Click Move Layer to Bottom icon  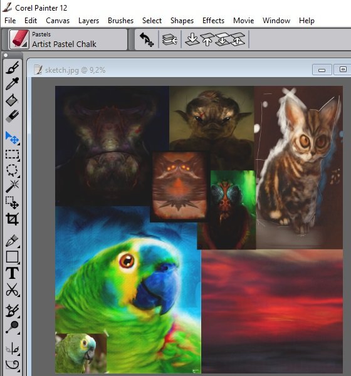pyautogui.click(x=192, y=39)
